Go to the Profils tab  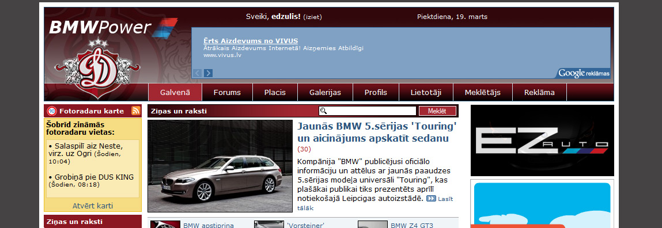tap(376, 93)
